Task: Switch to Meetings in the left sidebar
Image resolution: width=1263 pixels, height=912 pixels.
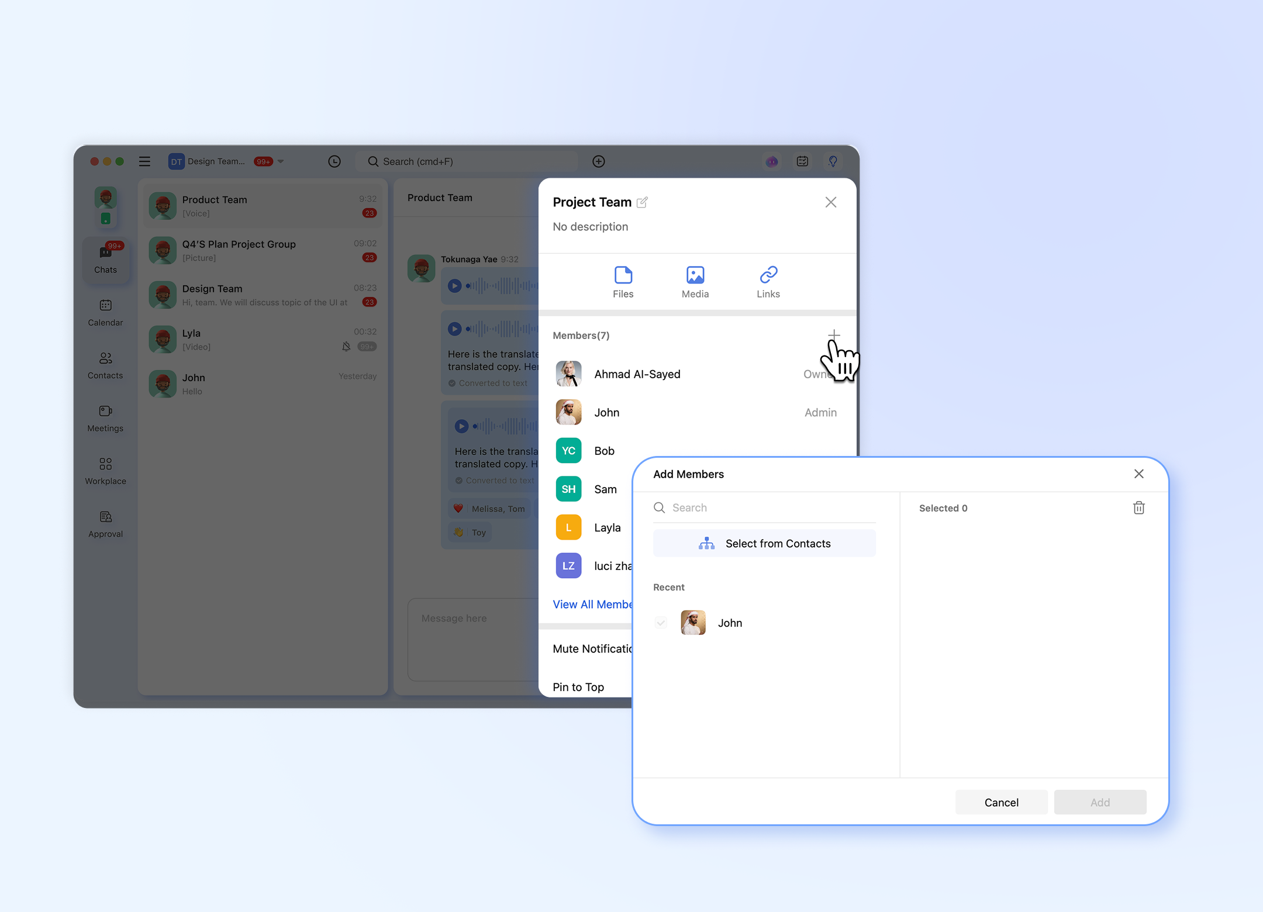Action: coord(105,418)
